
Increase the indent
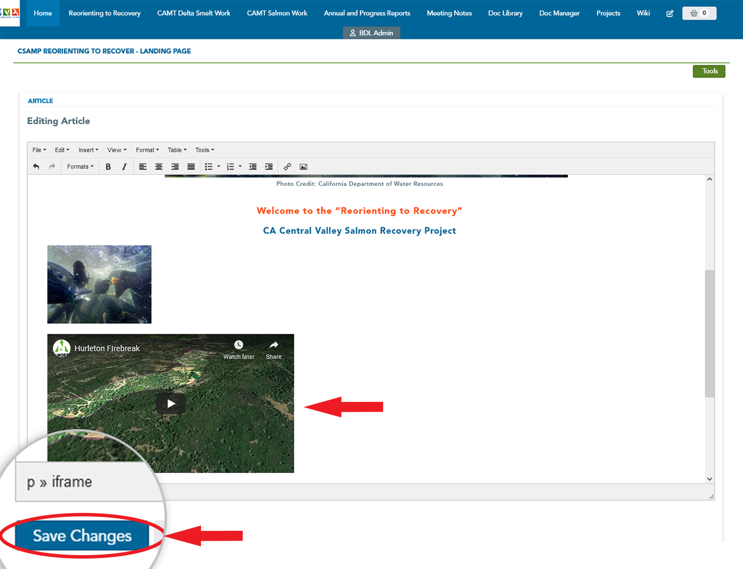point(269,167)
